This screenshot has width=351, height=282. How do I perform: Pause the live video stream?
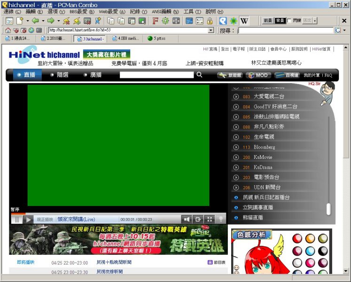[x=17, y=219]
